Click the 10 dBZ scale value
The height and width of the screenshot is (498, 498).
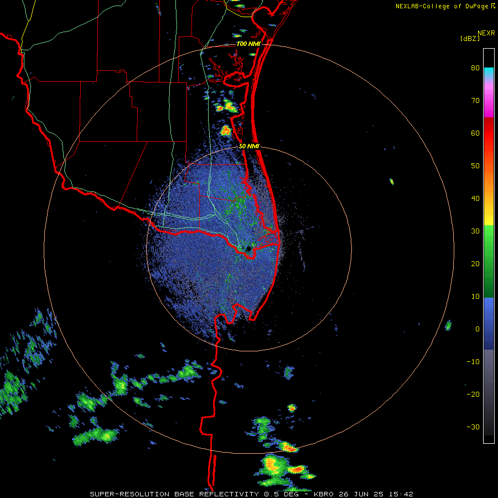click(x=475, y=297)
